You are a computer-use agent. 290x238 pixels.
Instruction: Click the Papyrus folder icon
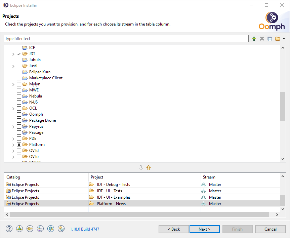[25, 127]
